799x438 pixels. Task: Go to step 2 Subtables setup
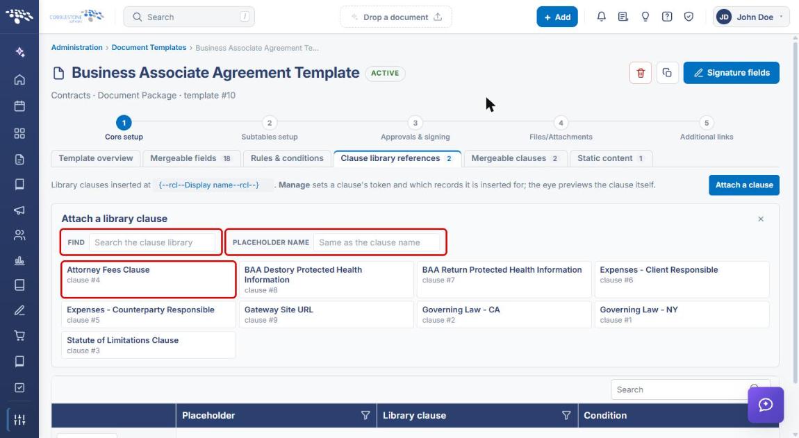(270, 128)
